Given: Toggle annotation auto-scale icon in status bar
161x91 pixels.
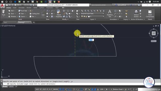Looking at the screenshot, I should tap(95, 89).
